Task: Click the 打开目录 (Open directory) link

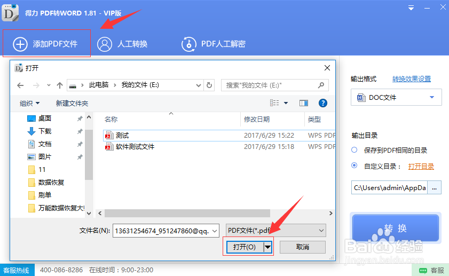Action: (421, 167)
